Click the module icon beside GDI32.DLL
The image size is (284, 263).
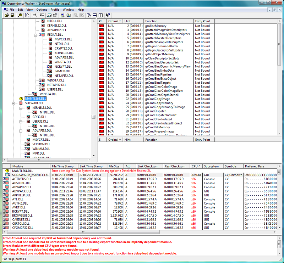coord(28,117)
